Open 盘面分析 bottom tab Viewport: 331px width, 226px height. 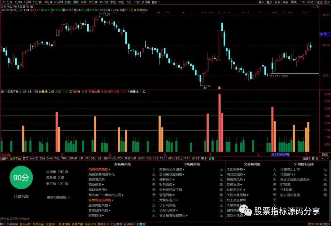pos(25,224)
